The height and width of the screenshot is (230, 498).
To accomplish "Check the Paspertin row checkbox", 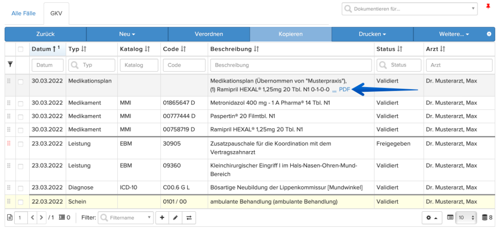I will pyautogui.click(x=21, y=117).
